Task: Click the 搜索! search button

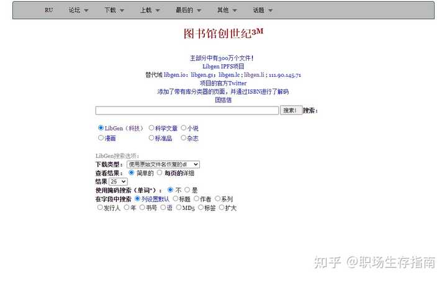Action: coord(291,110)
